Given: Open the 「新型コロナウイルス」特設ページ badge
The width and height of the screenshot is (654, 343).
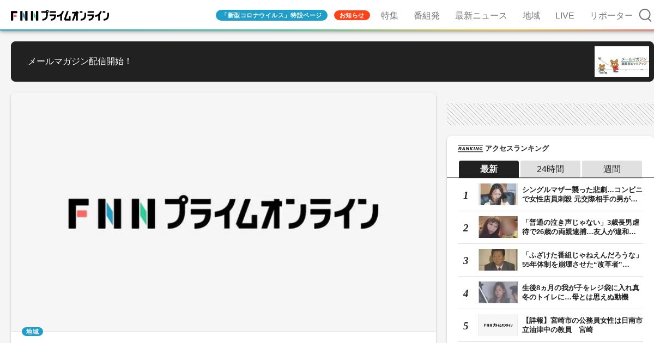Looking at the screenshot, I should 271,15.
